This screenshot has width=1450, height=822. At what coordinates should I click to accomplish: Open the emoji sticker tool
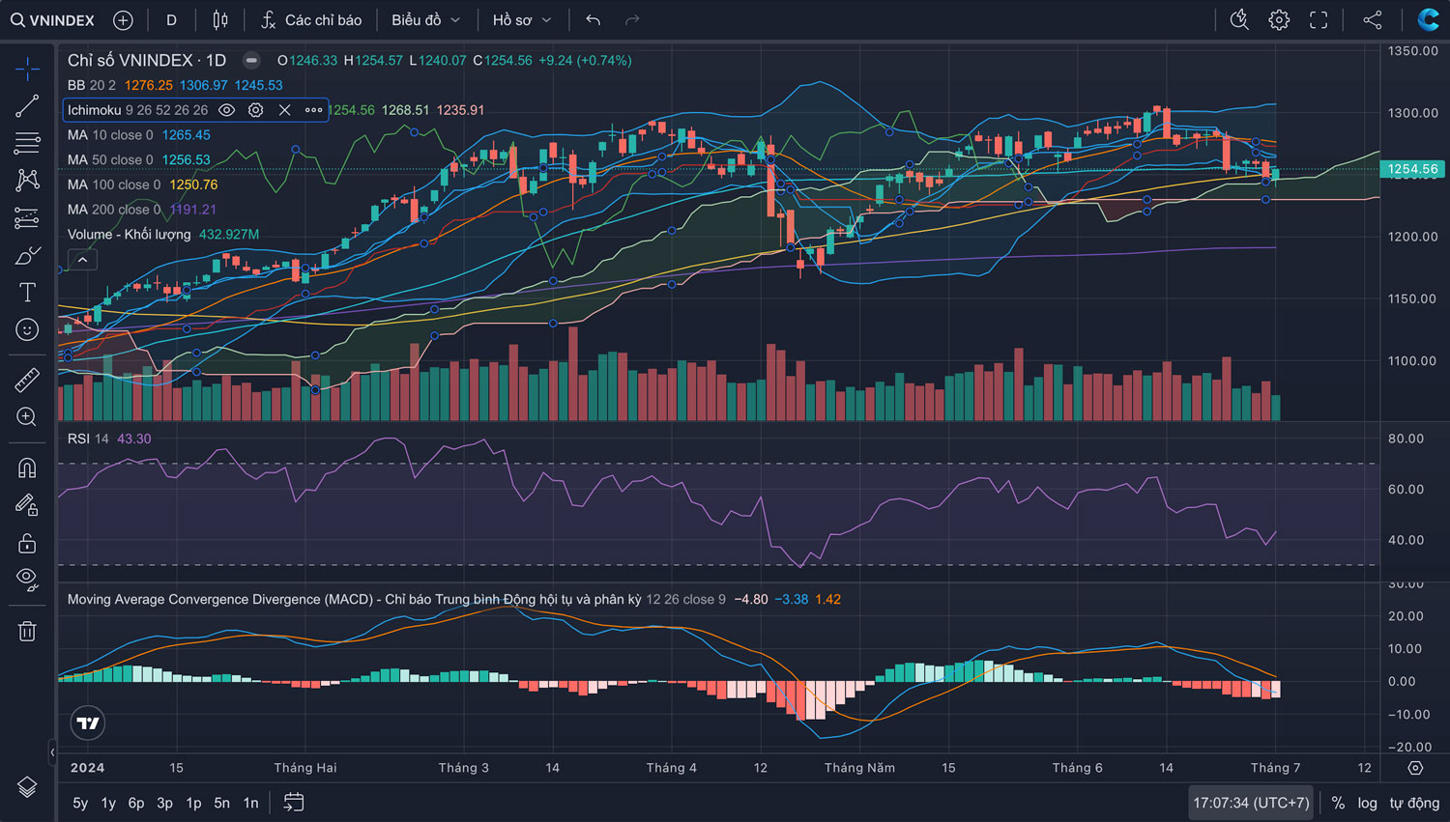pos(27,330)
